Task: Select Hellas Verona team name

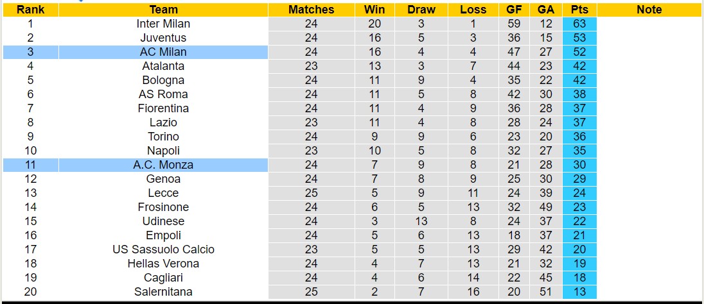Action: [163, 264]
